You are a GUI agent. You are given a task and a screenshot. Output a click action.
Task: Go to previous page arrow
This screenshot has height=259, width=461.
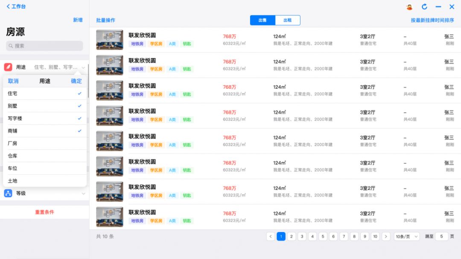coord(271,236)
